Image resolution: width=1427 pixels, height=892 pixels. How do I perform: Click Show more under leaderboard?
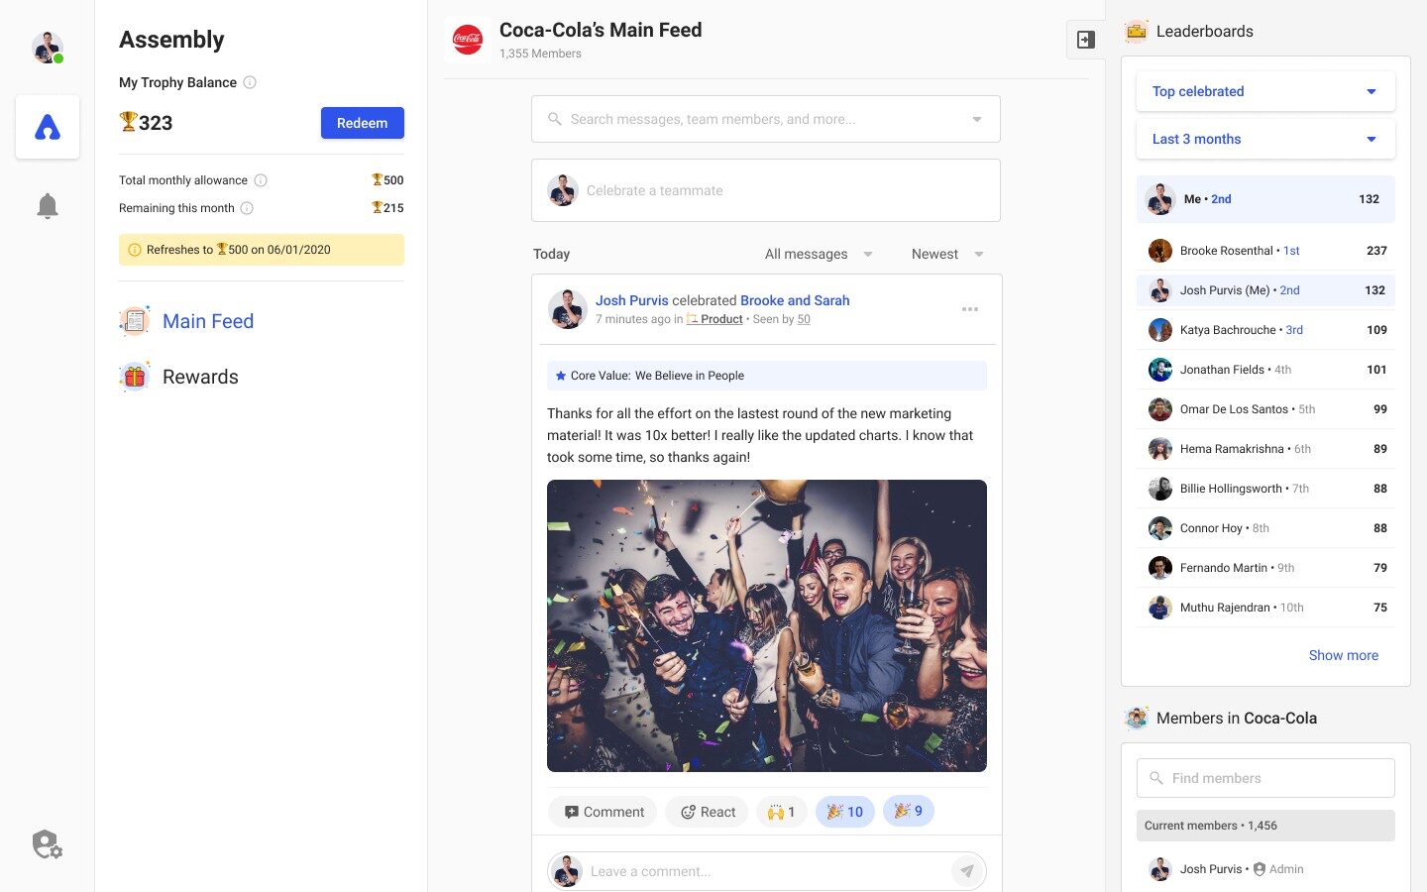click(1343, 655)
